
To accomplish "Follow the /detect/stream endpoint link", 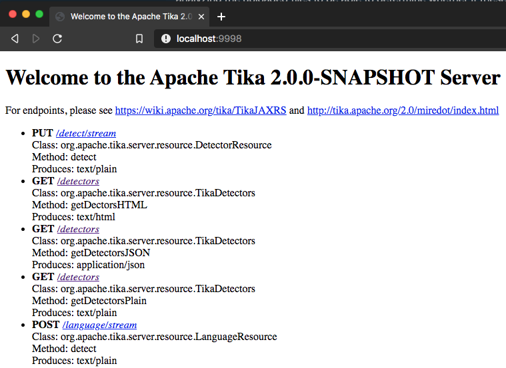I will click(x=86, y=133).
